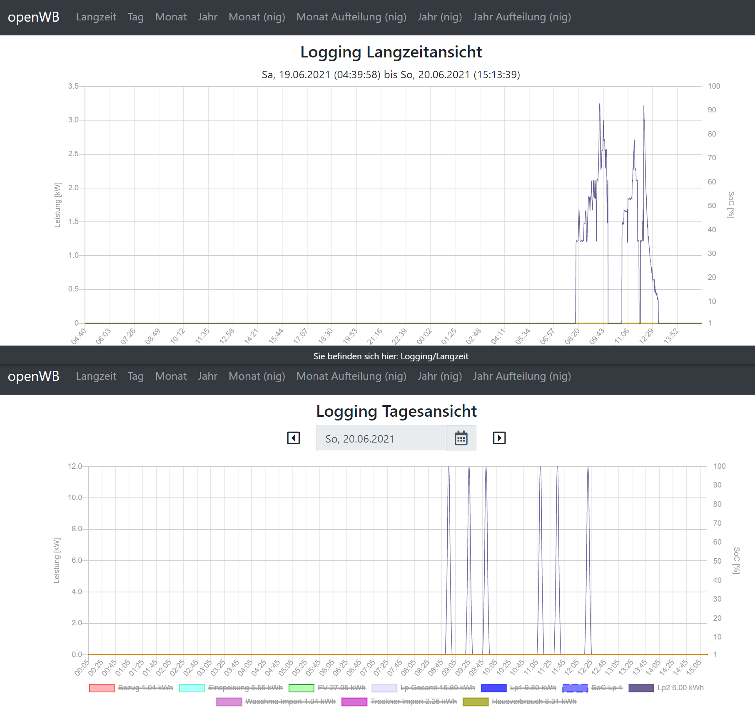Click the date field So, 20.06.2021
The image size is (755, 719).
coord(381,438)
